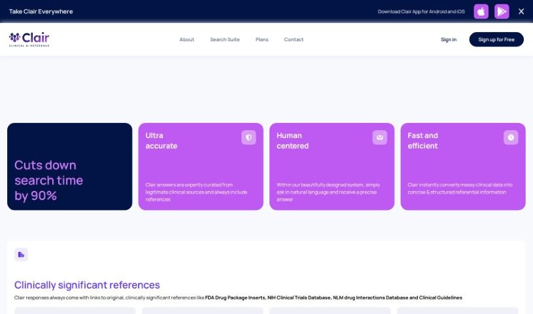The image size is (533, 314).
Task: Click the Human centered heading text
Action: pyautogui.click(x=292, y=141)
